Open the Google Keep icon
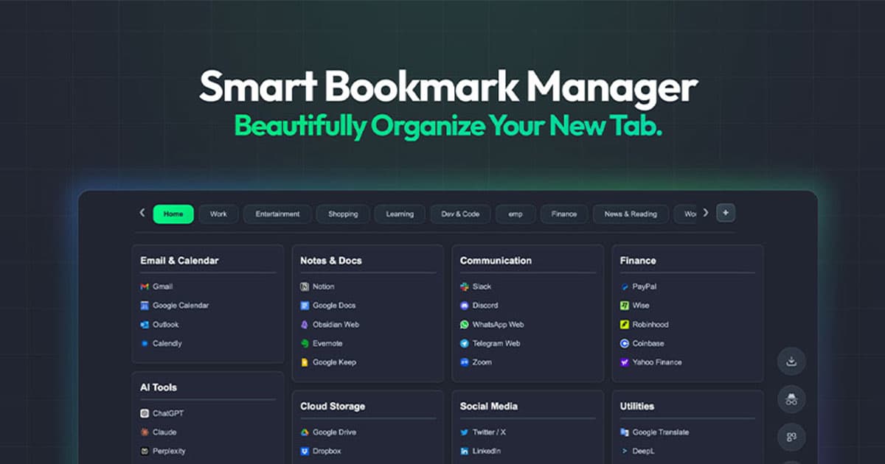 (x=305, y=362)
